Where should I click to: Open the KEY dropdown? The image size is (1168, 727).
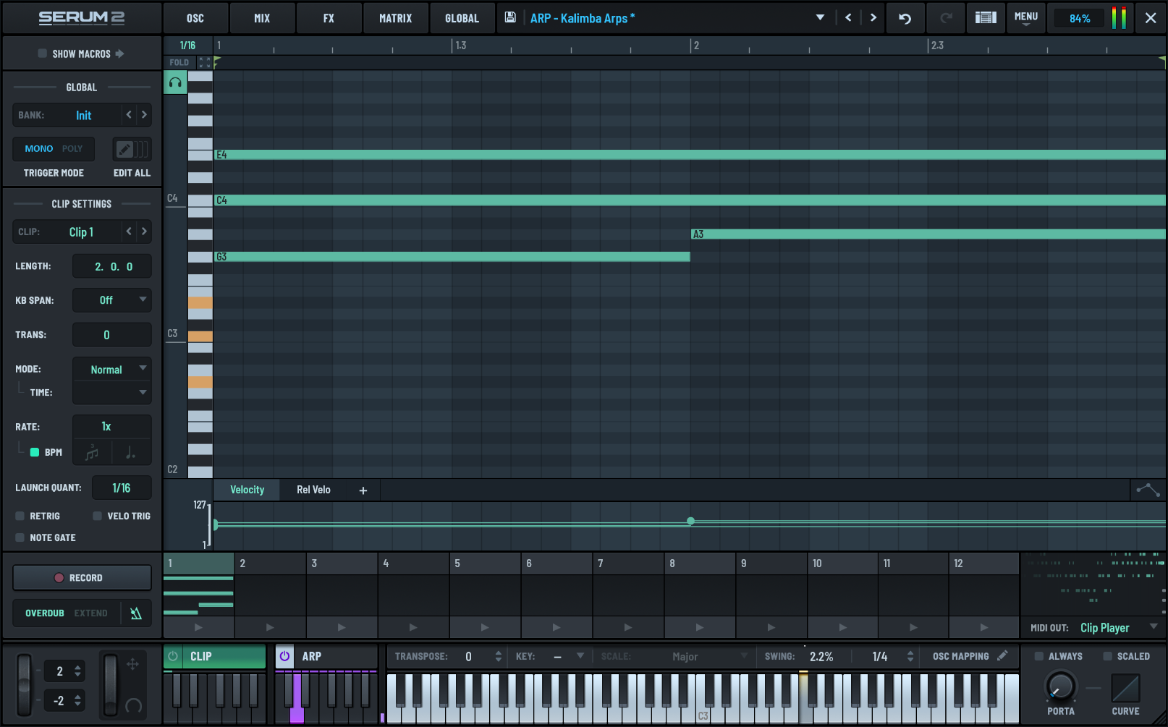pyautogui.click(x=568, y=656)
